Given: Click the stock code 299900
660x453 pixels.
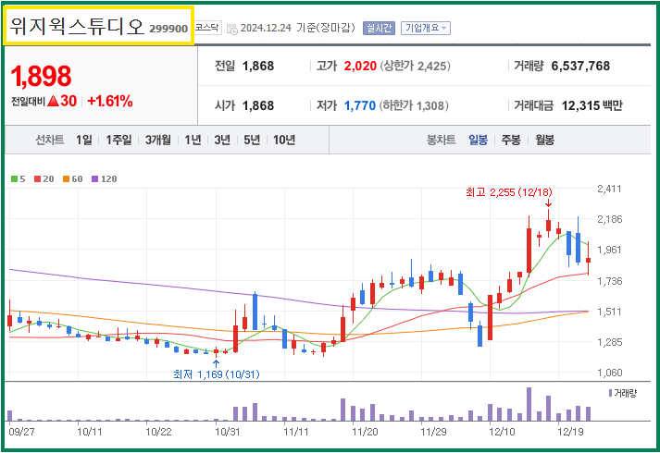Looking at the screenshot, I should pyautogui.click(x=168, y=29).
